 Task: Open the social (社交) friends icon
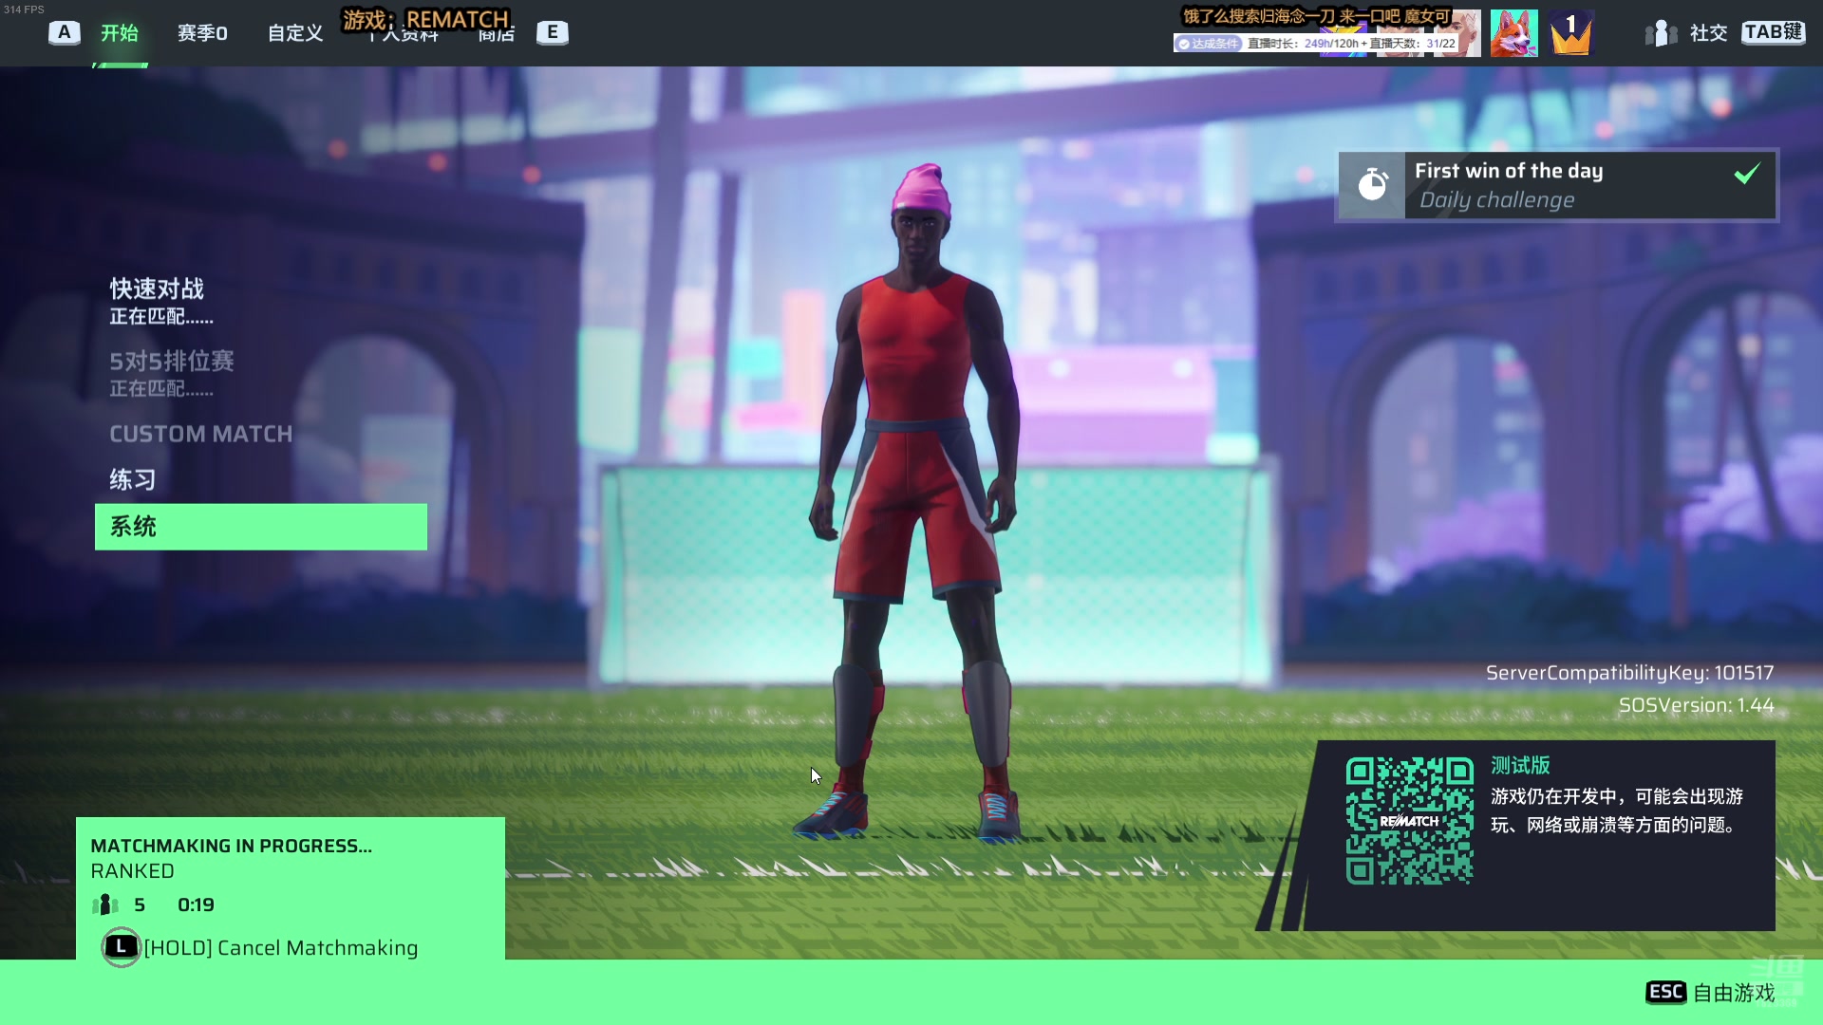click(x=1660, y=33)
